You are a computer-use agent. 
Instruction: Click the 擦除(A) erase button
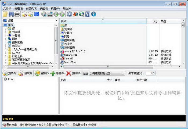tap(25, 73)
